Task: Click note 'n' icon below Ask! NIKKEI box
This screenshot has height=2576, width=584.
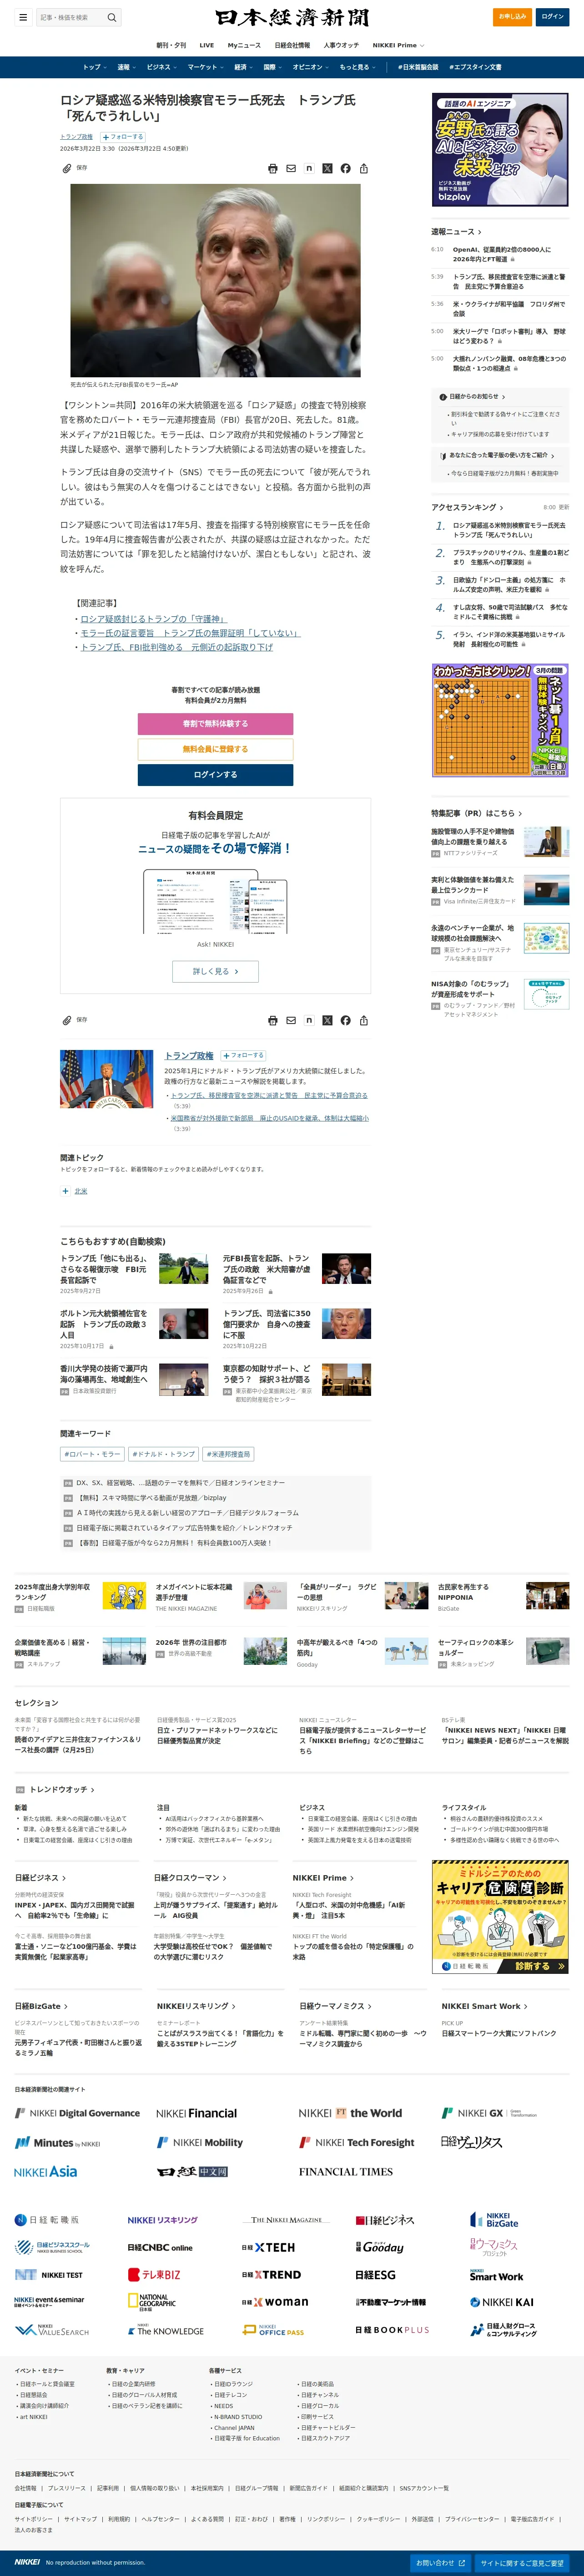Action: point(309,1021)
